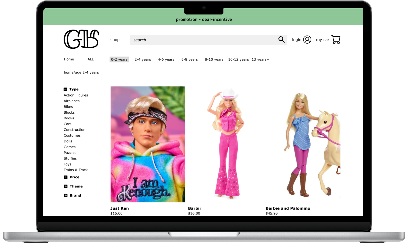Click the $16.00 price text
This screenshot has height=243, width=408.
pos(194,213)
